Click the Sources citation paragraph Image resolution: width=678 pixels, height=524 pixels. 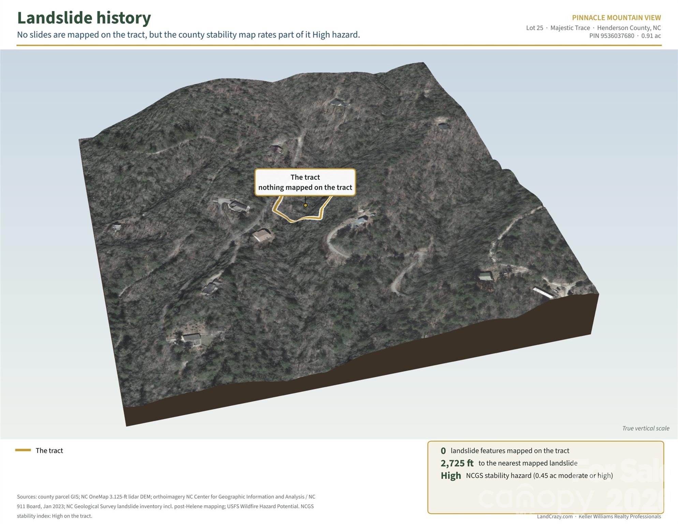click(x=166, y=506)
